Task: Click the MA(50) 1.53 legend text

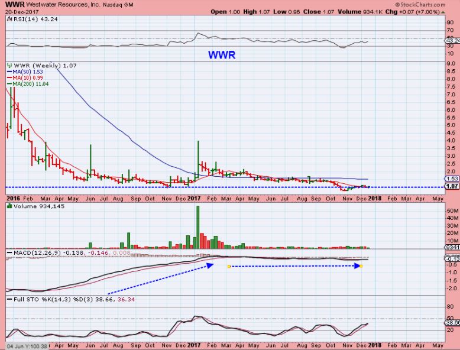Action: [x=28, y=72]
